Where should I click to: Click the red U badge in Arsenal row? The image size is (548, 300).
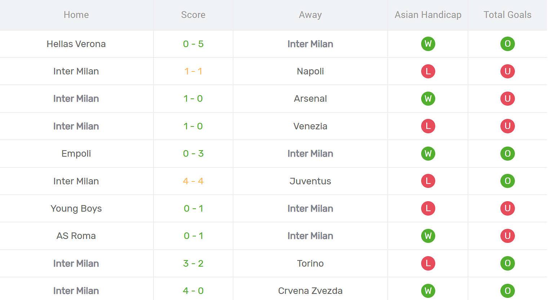(x=507, y=98)
